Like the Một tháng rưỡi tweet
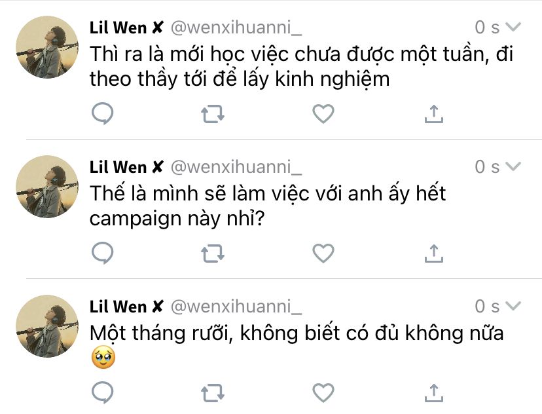Image resolution: width=542 pixels, height=414 pixels. tap(323, 392)
